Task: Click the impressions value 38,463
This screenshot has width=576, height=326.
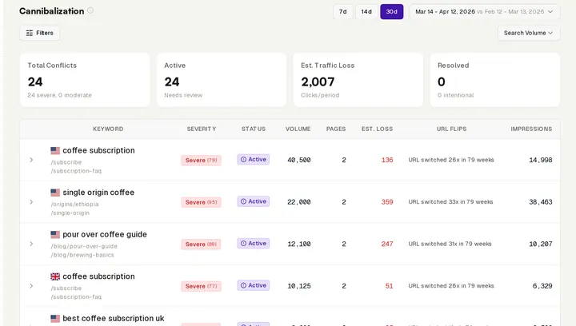Action: pos(541,202)
